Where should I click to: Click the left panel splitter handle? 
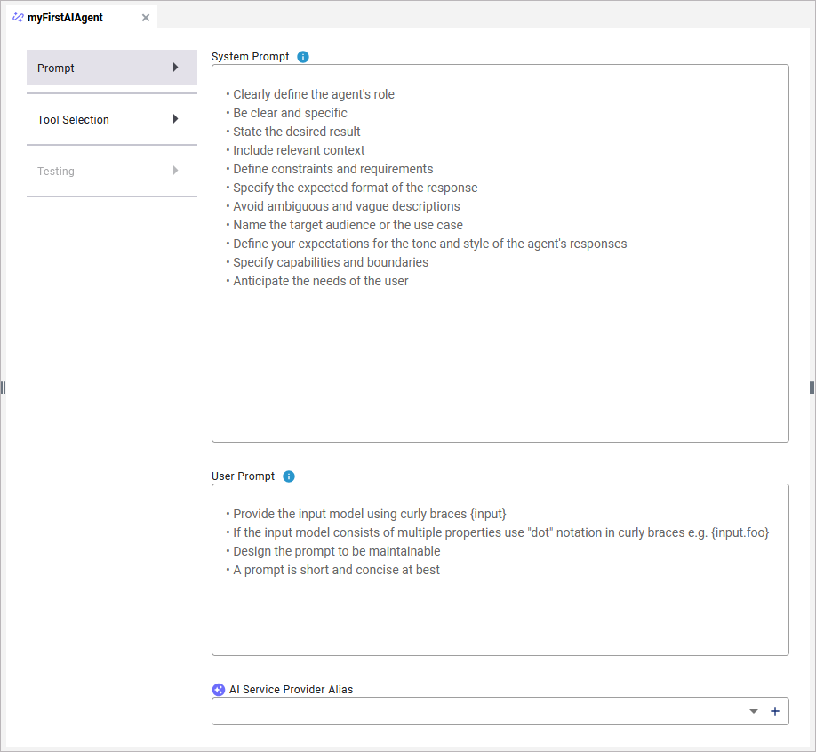pyautogui.click(x=4, y=388)
